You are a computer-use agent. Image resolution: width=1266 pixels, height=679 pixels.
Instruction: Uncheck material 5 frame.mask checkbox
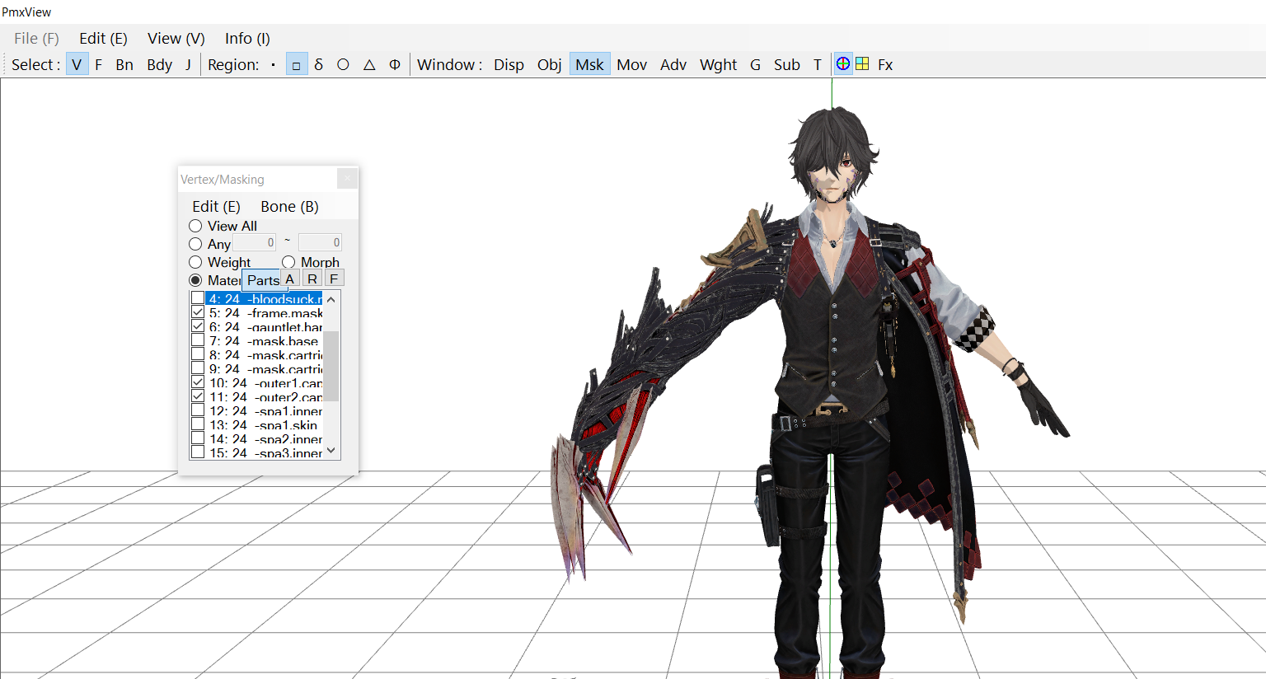tap(198, 312)
